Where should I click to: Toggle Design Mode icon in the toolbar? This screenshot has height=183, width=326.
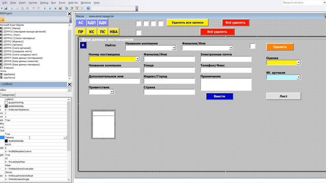pyautogui.click(x=61, y=8)
